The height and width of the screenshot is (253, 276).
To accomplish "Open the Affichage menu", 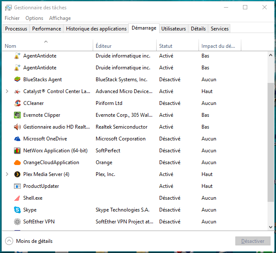I will (60, 18).
